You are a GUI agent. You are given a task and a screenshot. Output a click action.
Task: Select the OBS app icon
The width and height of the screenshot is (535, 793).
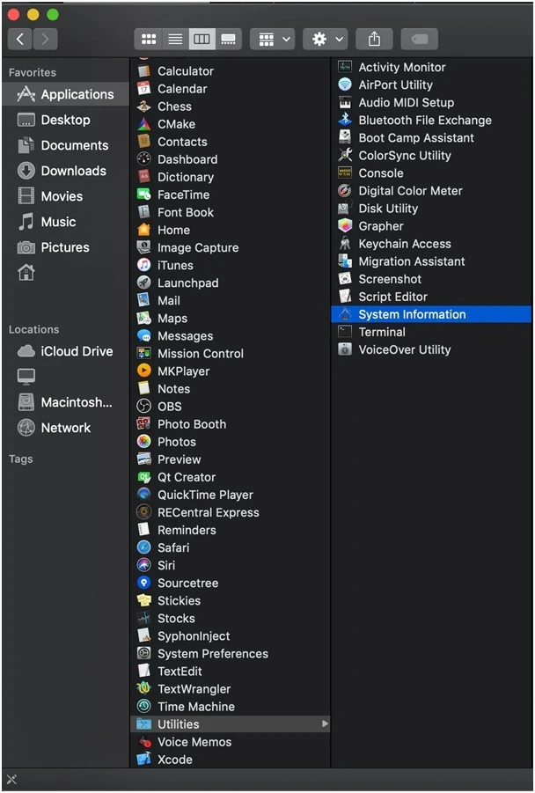pos(144,406)
